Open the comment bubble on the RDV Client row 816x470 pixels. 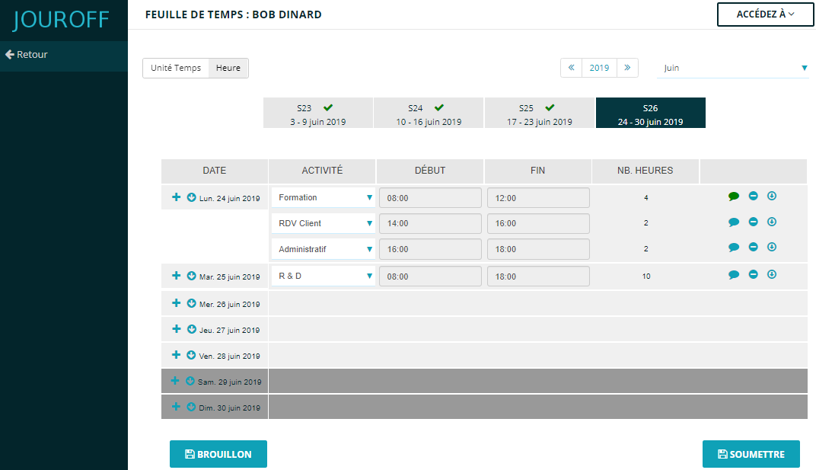pyautogui.click(x=734, y=222)
